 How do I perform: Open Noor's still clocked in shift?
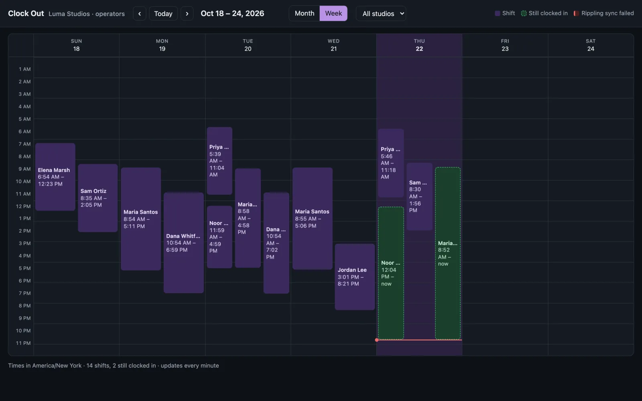[391, 273]
